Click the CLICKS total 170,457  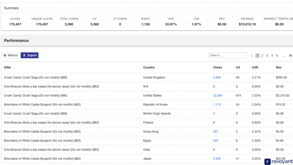click(15, 24)
